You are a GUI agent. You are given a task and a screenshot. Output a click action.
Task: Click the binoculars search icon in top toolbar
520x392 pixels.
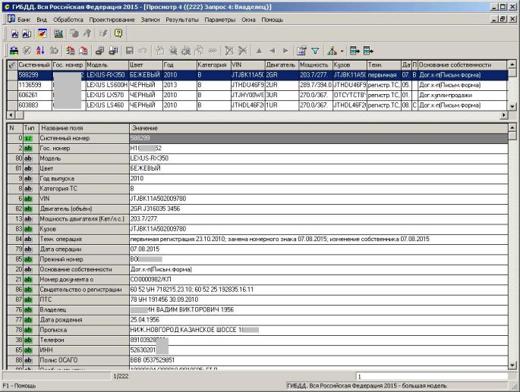[x=14, y=33]
